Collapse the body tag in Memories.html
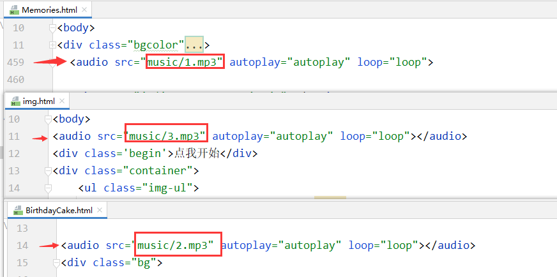Image resolution: width=557 pixels, height=277 pixels. 52,27
